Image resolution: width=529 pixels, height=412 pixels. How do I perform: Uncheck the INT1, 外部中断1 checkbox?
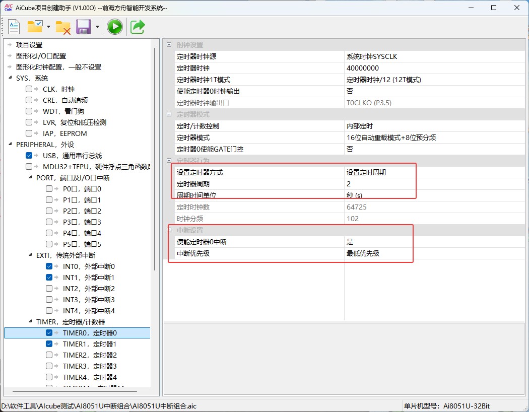tap(49, 278)
